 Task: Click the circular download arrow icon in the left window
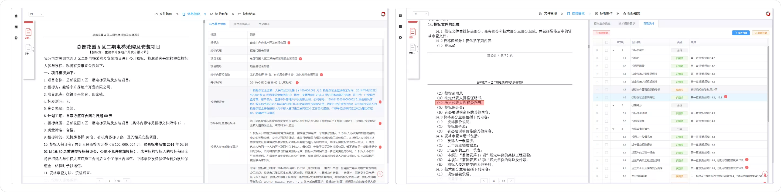380,174
